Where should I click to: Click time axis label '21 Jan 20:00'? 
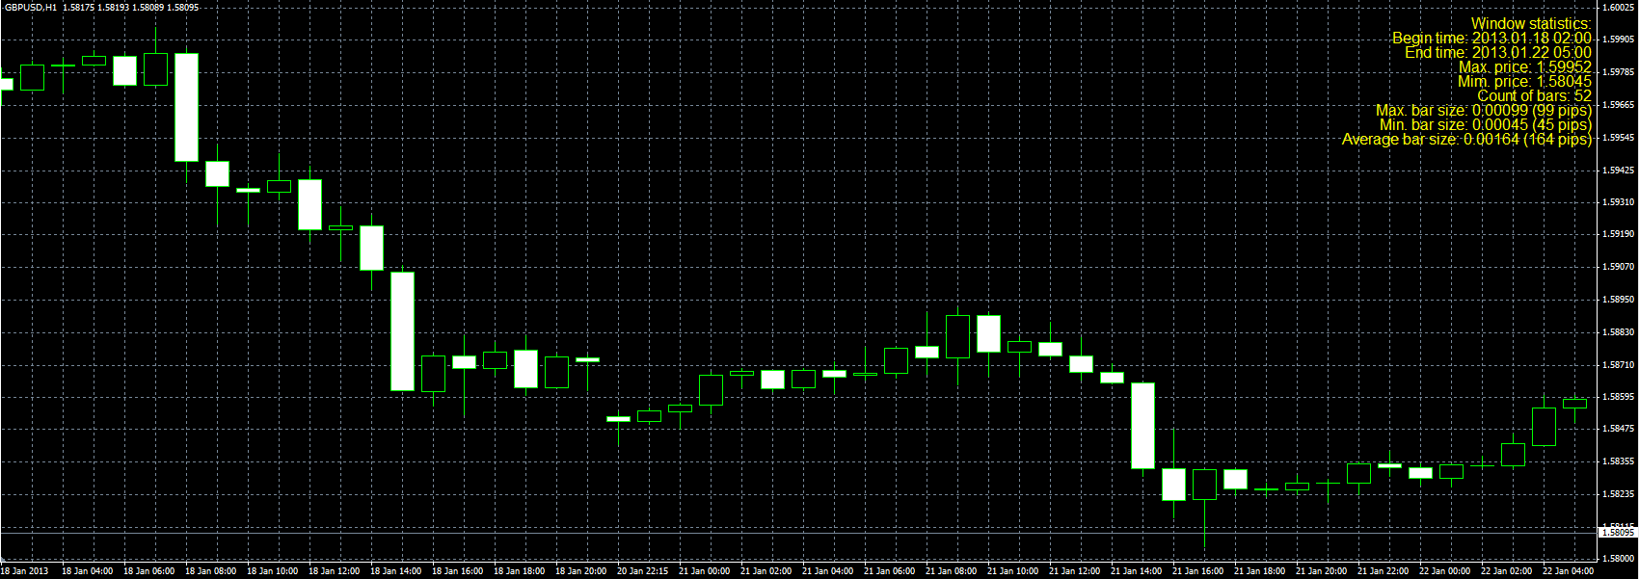(1321, 571)
